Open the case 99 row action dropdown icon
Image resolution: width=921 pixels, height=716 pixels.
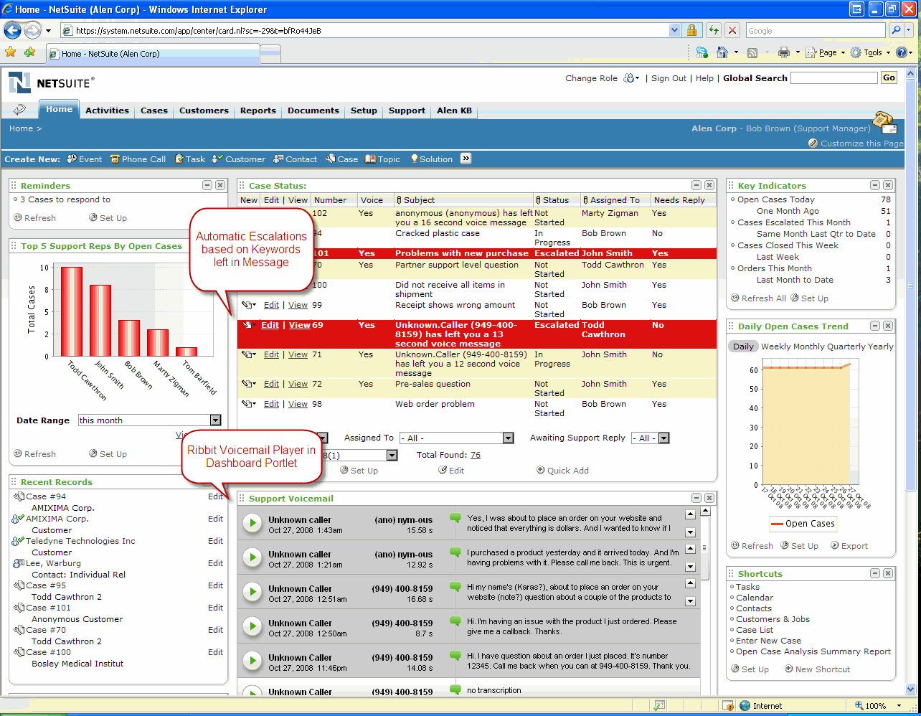(249, 305)
